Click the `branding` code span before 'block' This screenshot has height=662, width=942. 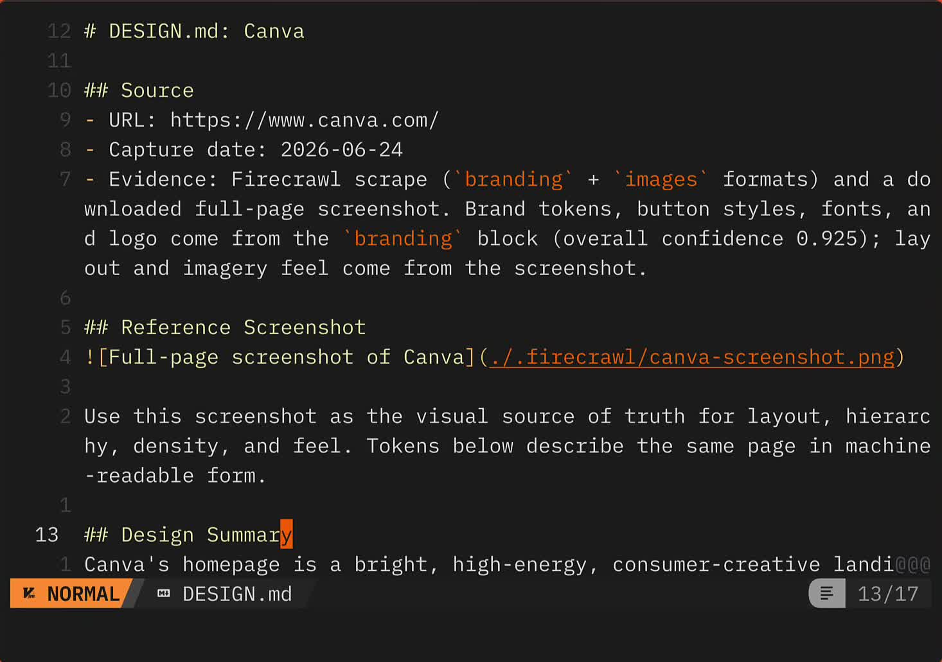[403, 238]
